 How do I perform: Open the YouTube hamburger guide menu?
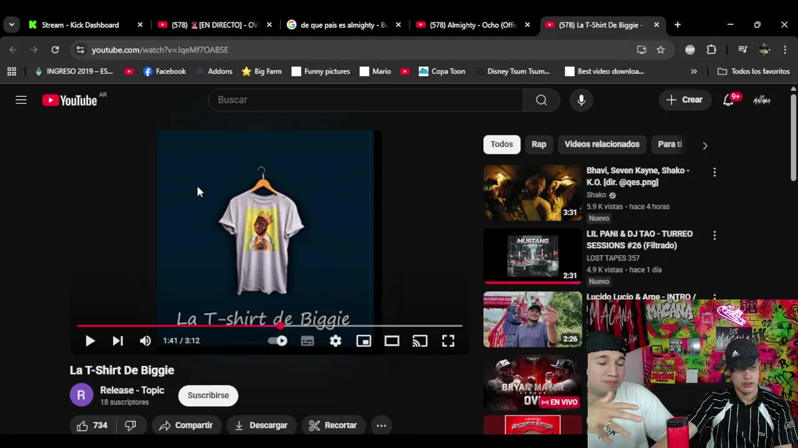(21, 100)
